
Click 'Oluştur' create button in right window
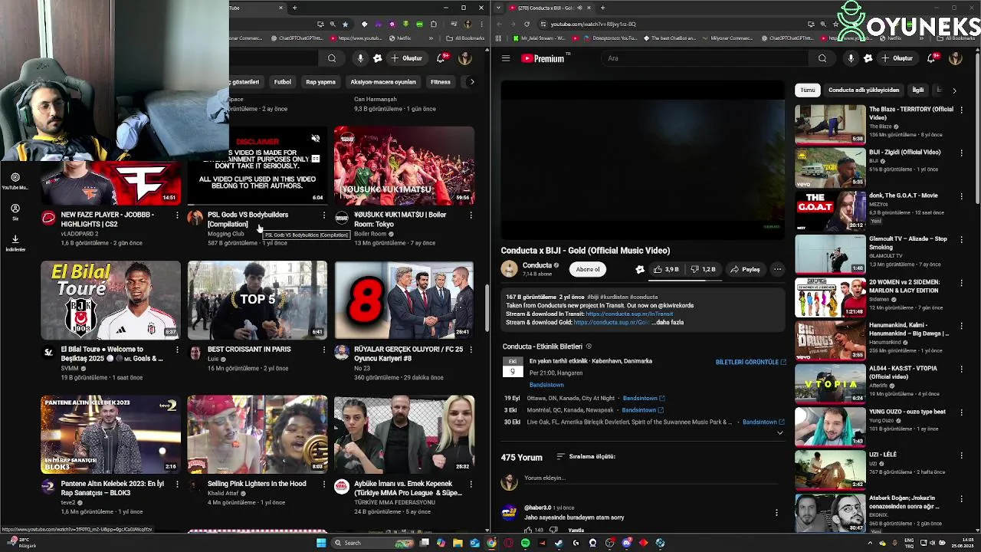[897, 58]
